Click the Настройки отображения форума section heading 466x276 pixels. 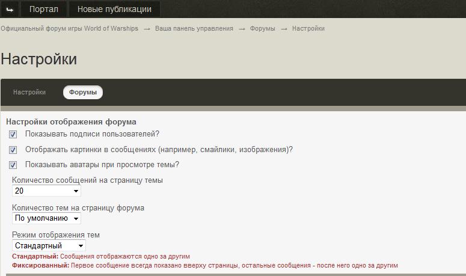[71, 121]
